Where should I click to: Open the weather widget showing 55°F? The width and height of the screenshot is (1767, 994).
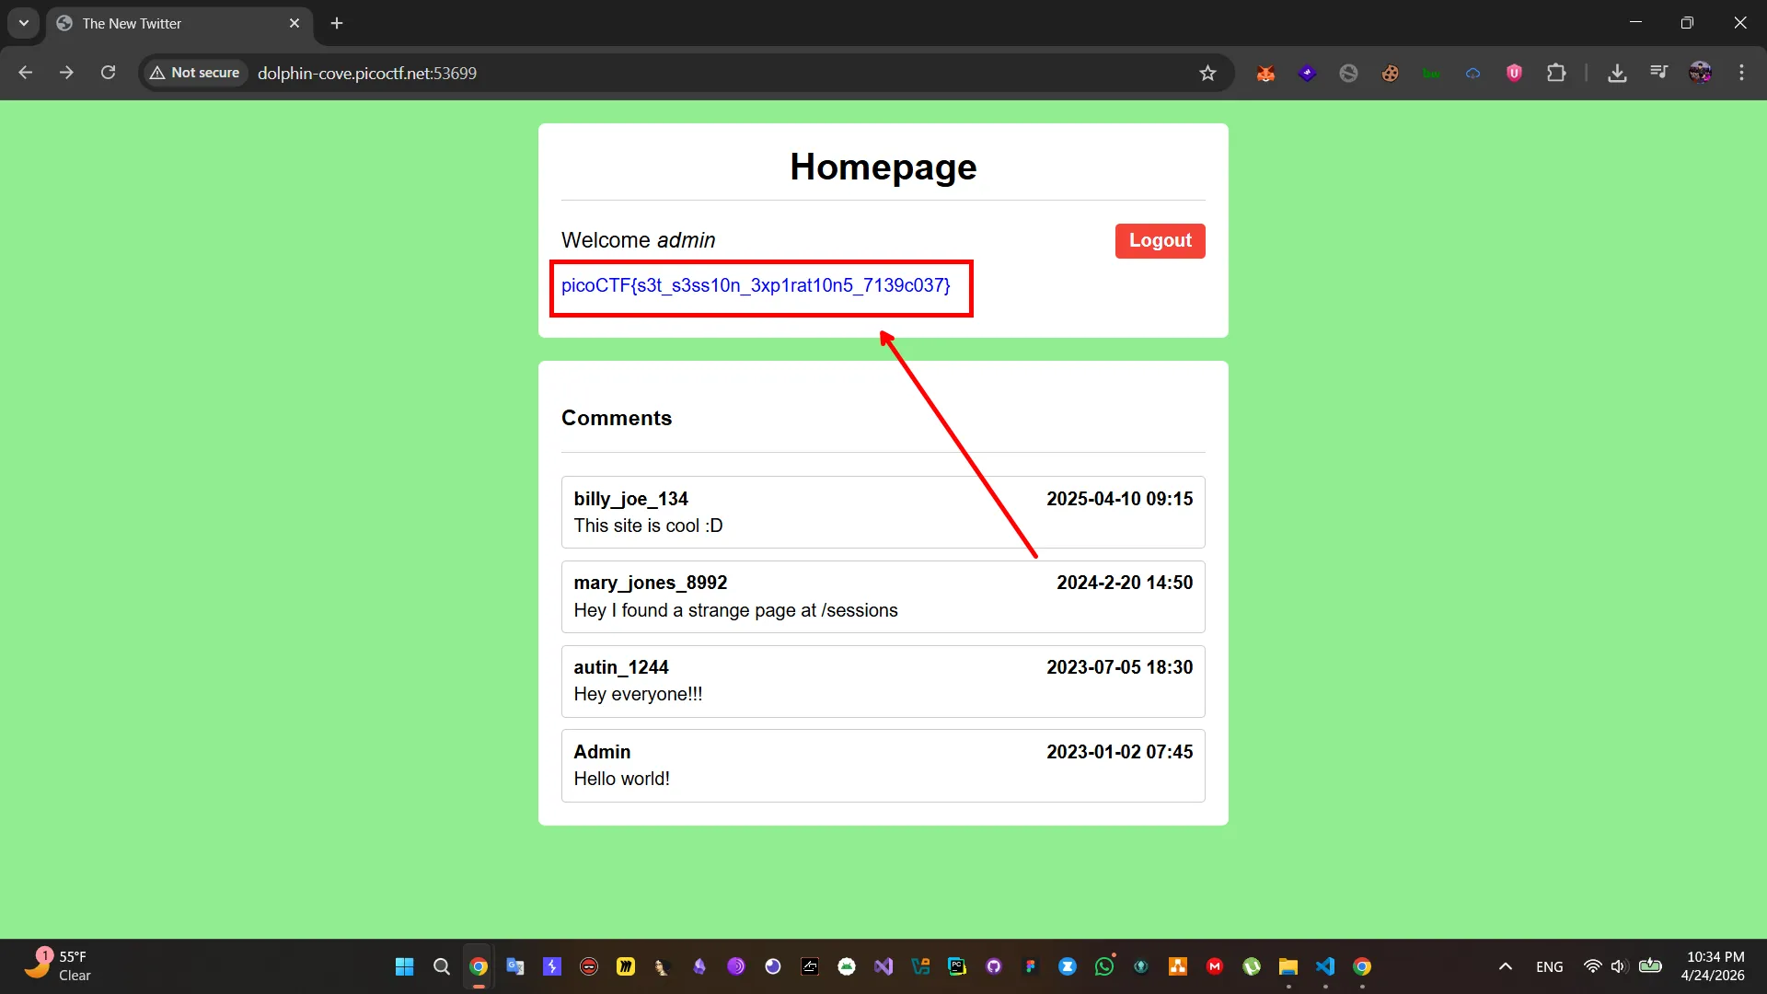point(57,966)
